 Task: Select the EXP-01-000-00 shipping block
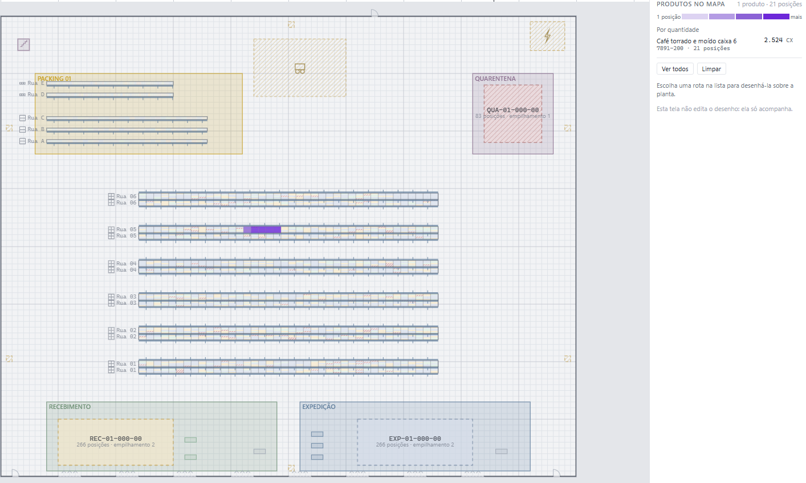415,442
